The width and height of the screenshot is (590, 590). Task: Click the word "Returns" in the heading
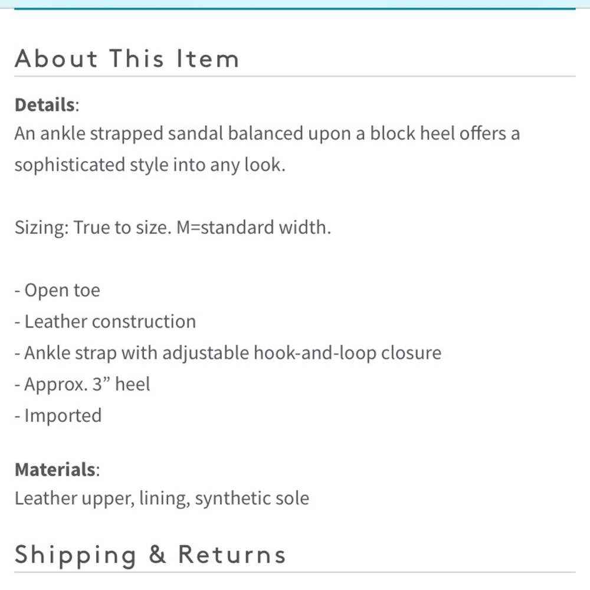pyautogui.click(x=232, y=555)
